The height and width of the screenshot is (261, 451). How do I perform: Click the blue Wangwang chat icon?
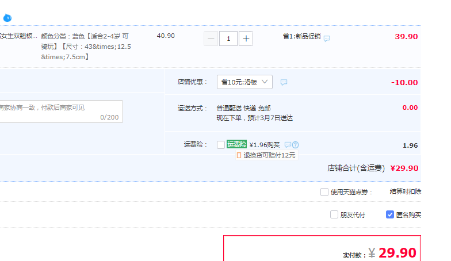pos(7,18)
